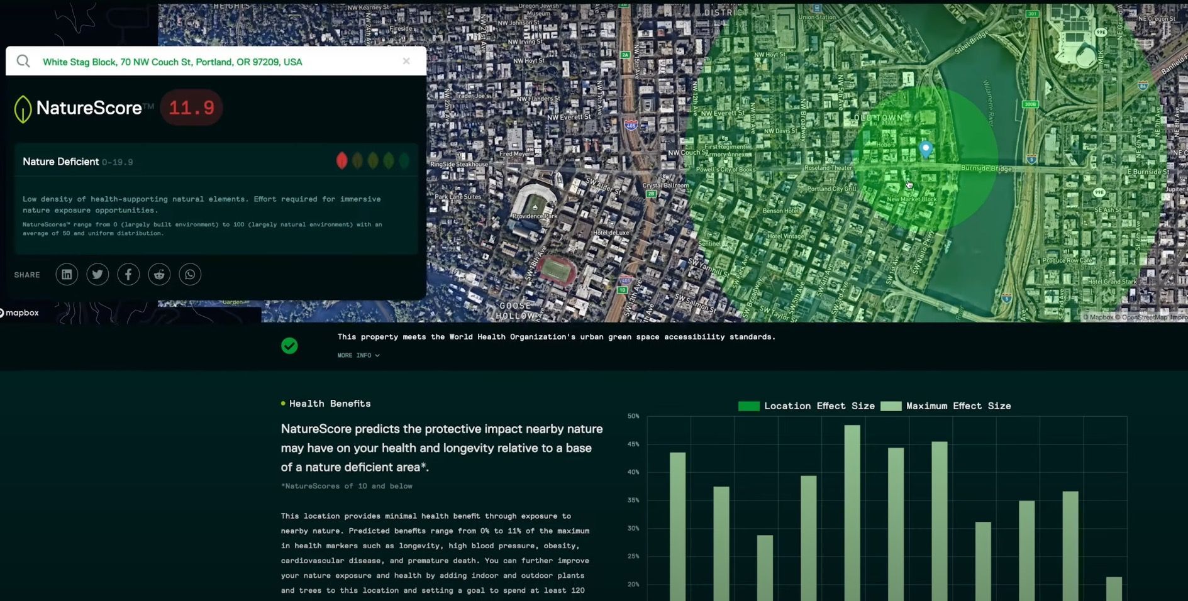Click the Trader Joe's map label
The height and width of the screenshot is (601, 1188).
pos(472,96)
